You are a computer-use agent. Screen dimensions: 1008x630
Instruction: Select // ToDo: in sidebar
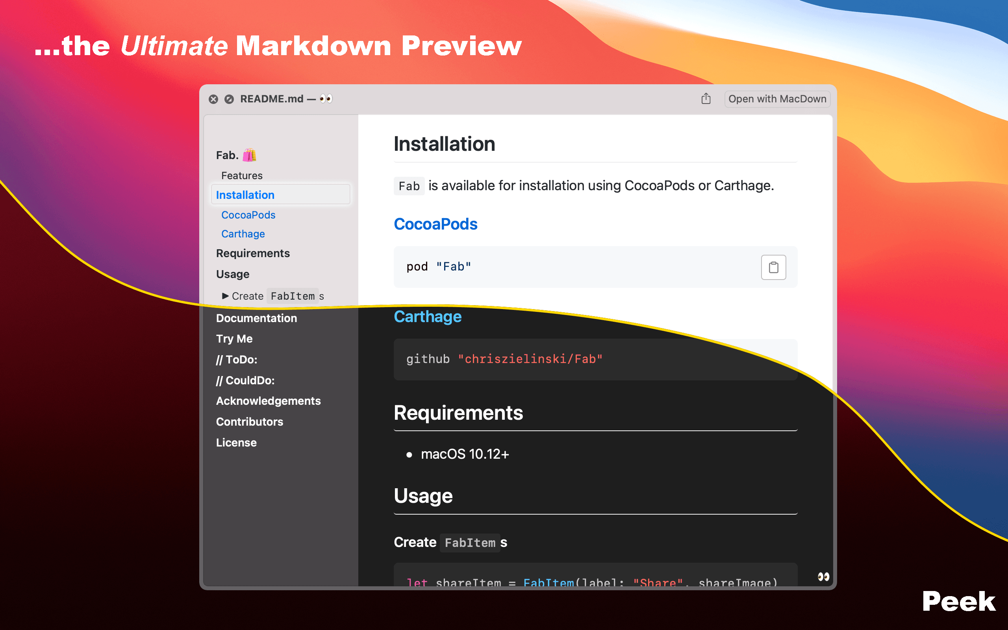click(x=237, y=359)
